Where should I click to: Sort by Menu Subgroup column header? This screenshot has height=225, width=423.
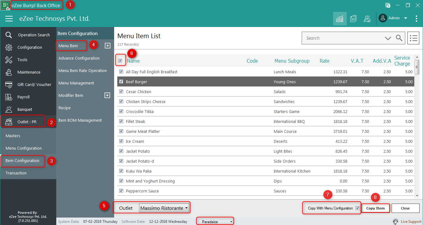[292, 61]
